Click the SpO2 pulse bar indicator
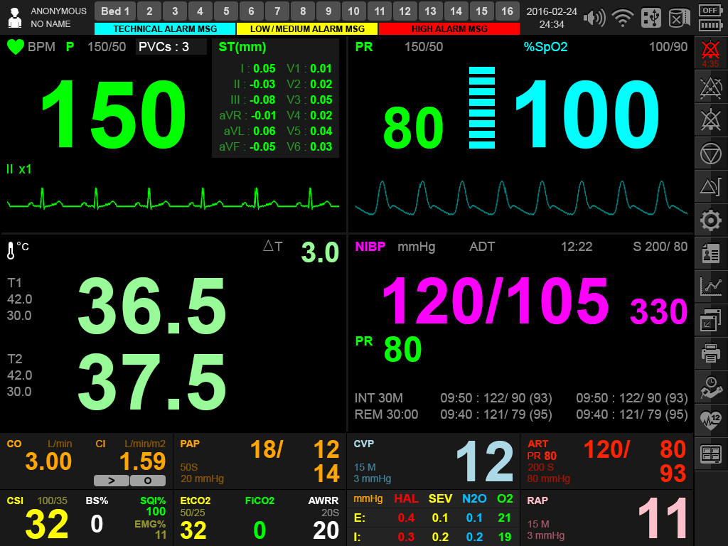 483,107
